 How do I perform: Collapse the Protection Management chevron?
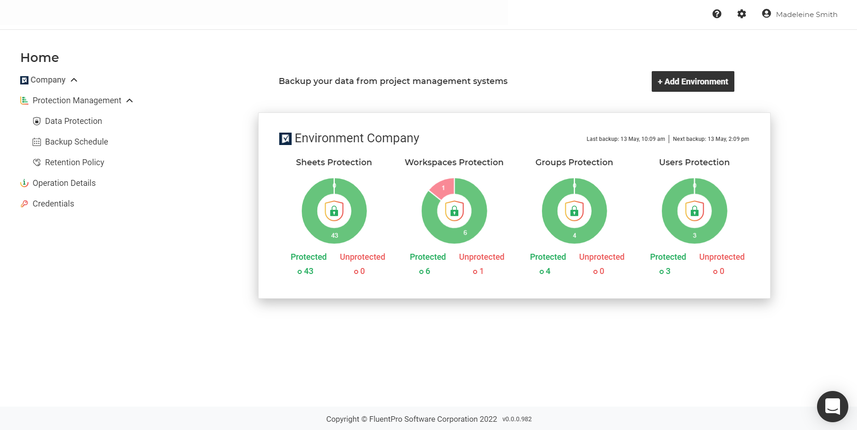tap(130, 101)
